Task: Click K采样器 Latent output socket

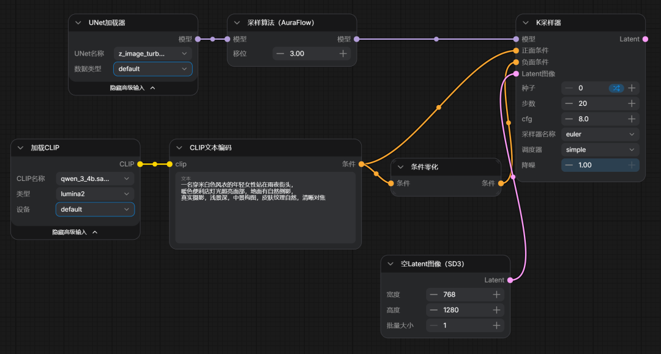Action: pos(646,39)
